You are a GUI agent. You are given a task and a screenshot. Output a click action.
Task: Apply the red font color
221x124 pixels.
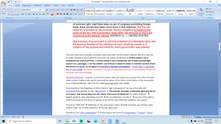click(x=52, y=14)
